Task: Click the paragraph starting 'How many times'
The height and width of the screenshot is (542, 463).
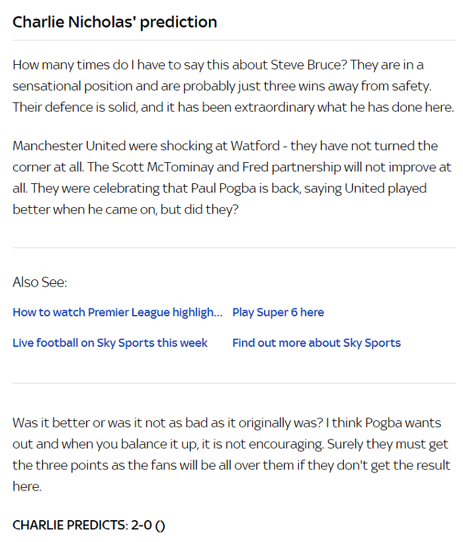Action: tap(232, 86)
